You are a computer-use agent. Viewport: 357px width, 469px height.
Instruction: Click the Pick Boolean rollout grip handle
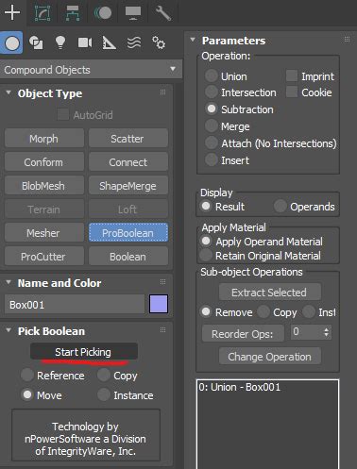pyautogui.click(x=162, y=330)
